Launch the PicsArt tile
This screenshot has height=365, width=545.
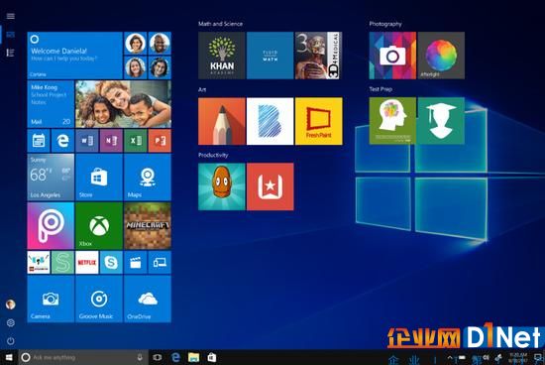tap(51, 226)
